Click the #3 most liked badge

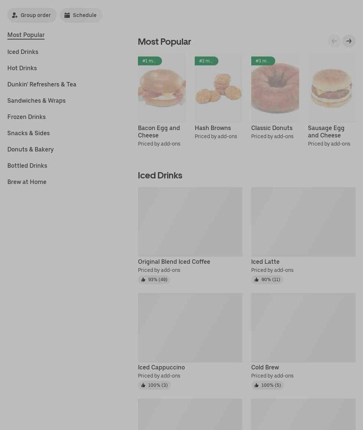pos(263,61)
